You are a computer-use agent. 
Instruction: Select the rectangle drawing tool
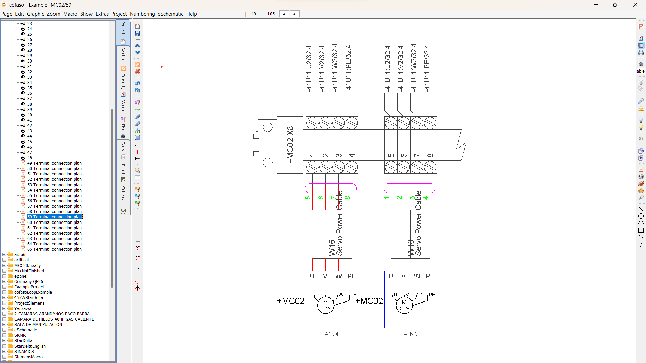click(641, 231)
